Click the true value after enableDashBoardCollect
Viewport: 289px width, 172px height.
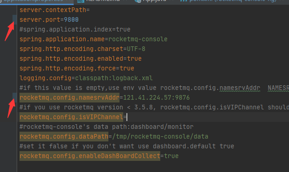click(x=171, y=156)
